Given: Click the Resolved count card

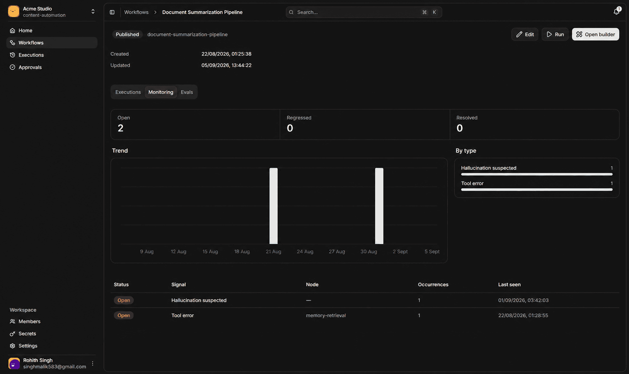Looking at the screenshot, I should tap(535, 125).
